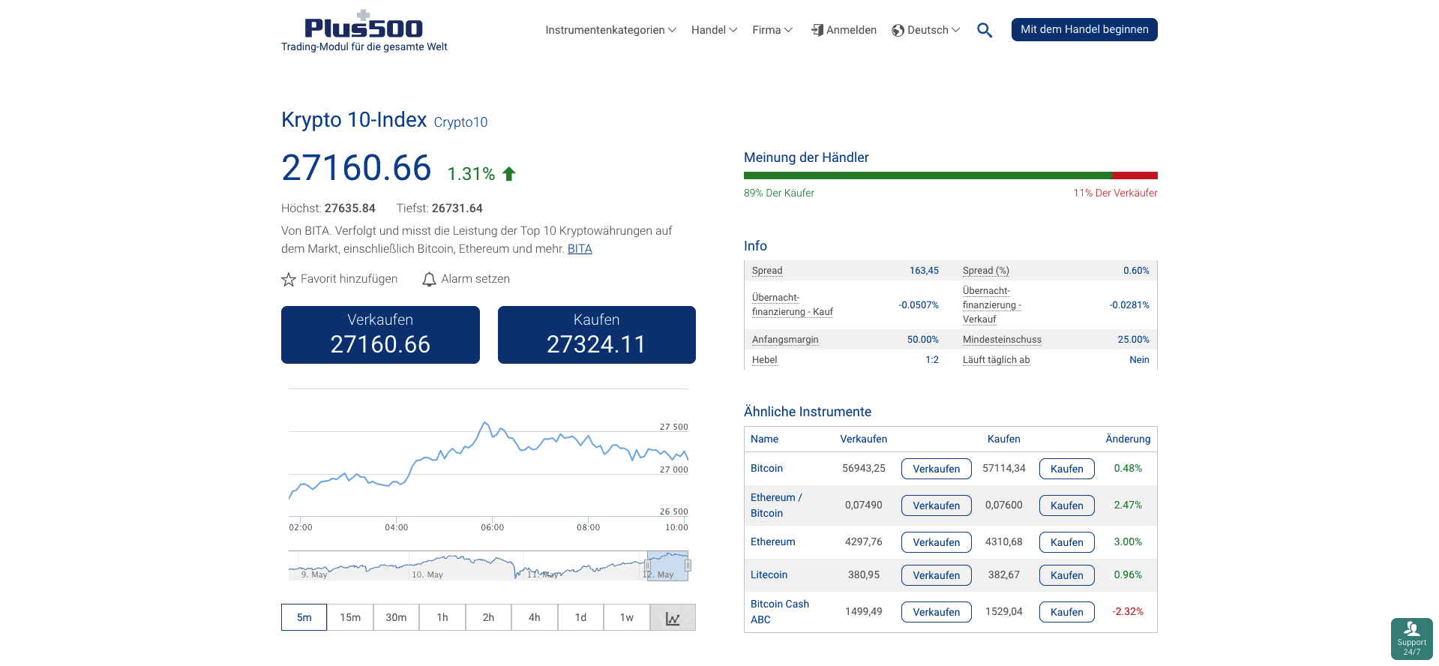The height and width of the screenshot is (666, 1439).
Task: Click the green up arrow beside 1.31%
Action: pyautogui.click(x=509, y=174)
